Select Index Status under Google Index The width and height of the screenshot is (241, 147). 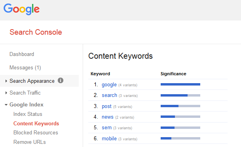point(28,114)
